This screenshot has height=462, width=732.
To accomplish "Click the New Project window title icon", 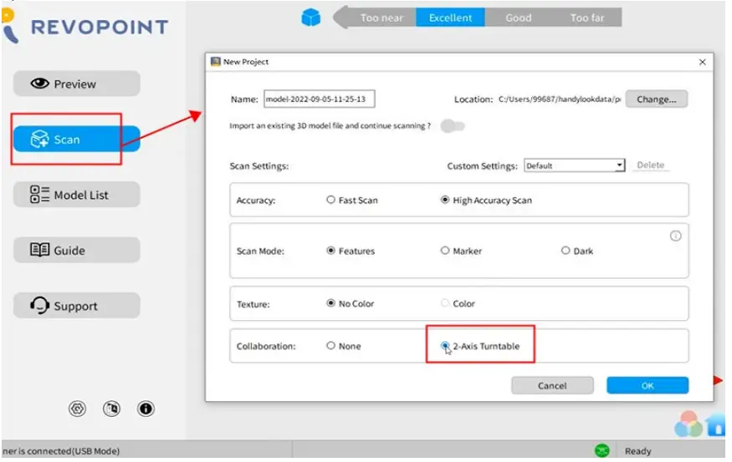I will [215, 62].
